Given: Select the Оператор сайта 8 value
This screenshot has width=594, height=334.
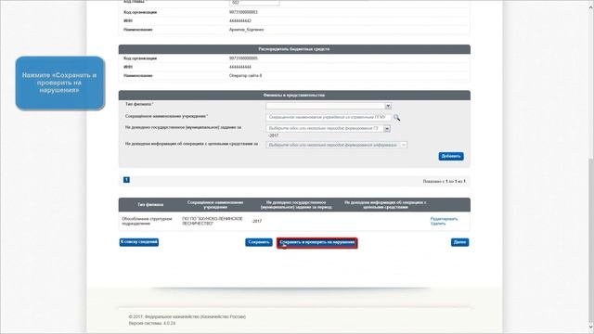Looking at the screenshot, I should [x=245, y=76].
